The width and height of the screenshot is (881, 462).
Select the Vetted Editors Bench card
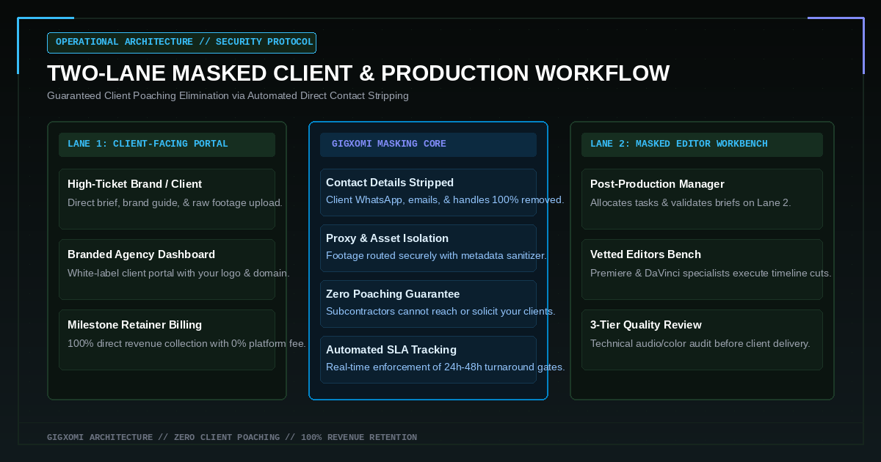pos(702,269)
